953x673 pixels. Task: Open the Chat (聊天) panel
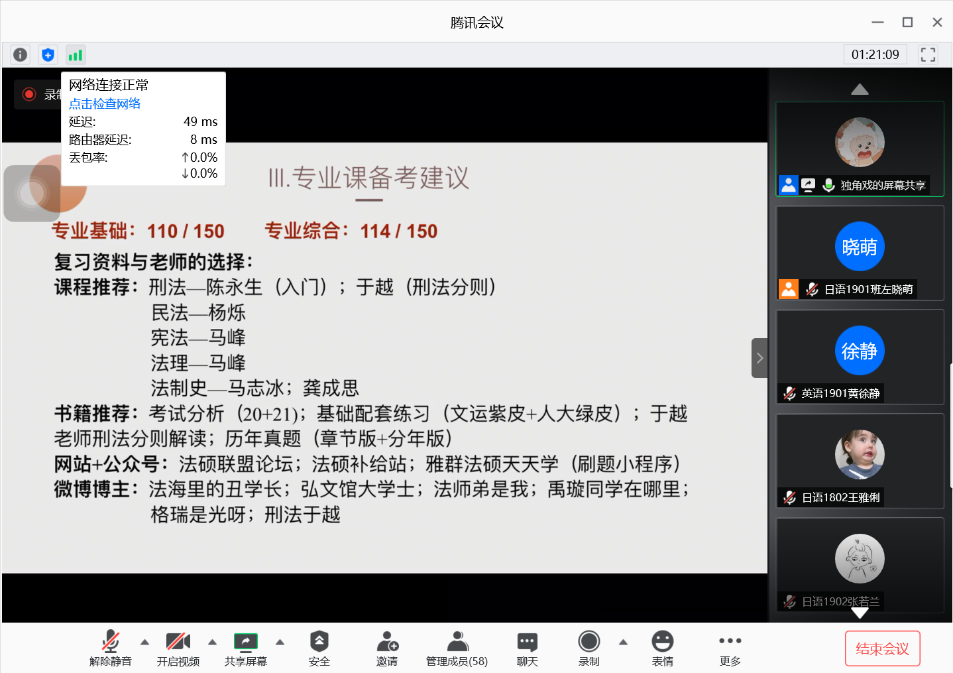(x=527, y=648)
